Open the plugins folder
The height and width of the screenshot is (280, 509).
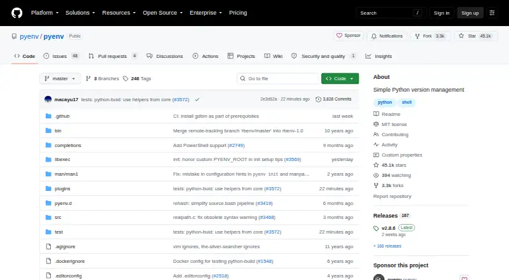pyautogui.click(x=62, y=189)
